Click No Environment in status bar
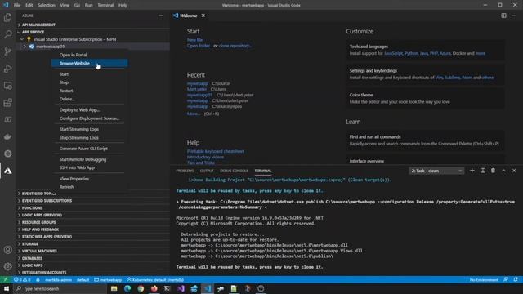This screenshot has height=294, width=523. pyautogui.click(x=484, y=279)
